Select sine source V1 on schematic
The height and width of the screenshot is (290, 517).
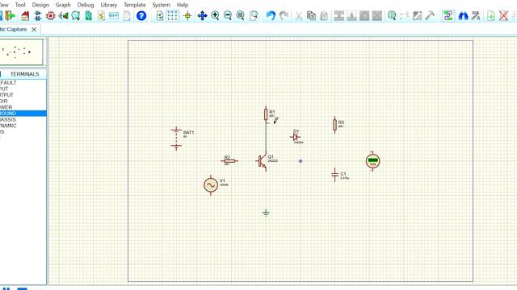[211, 185]
